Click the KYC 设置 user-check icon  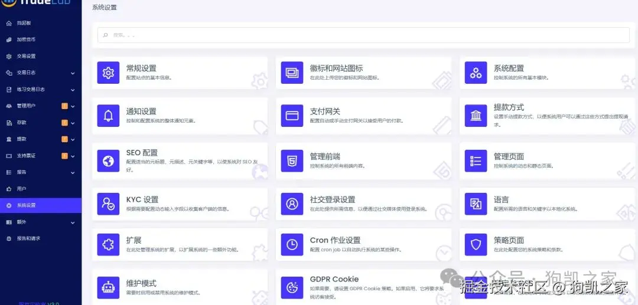(x=108, y=204)
